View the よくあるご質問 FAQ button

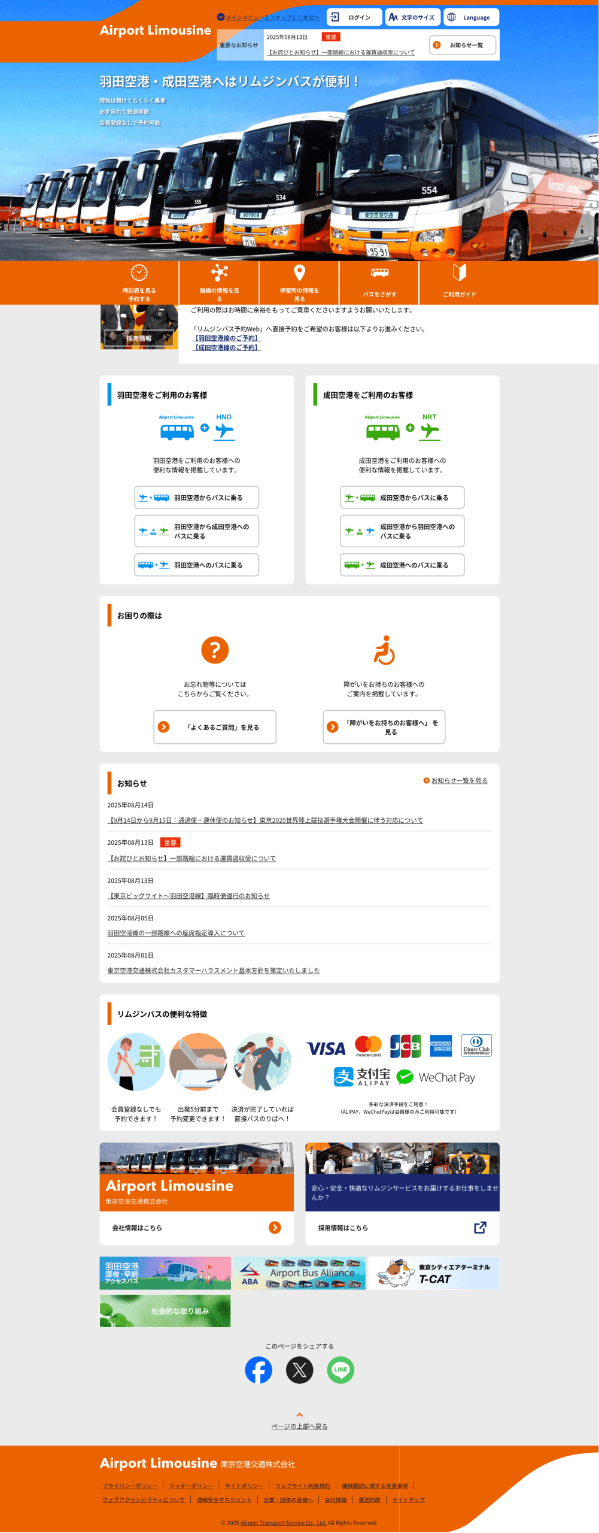215,727
